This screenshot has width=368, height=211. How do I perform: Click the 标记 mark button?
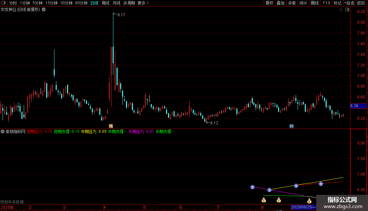pos(337,3)
